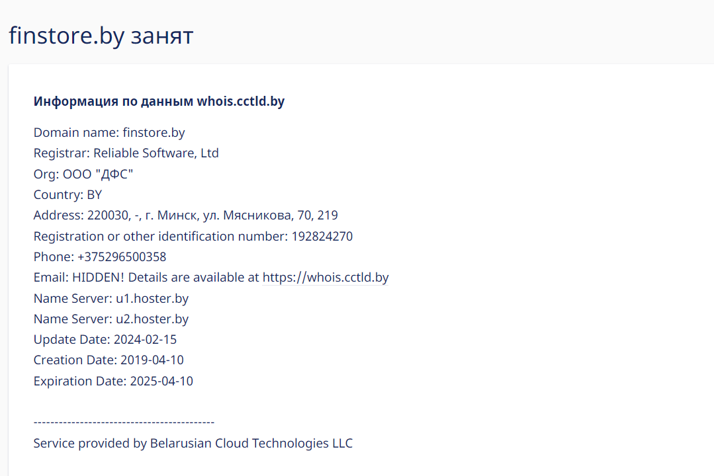Click the Domain name finstore.by line
This screenshot has height=476, width=714.
point(109,133)
